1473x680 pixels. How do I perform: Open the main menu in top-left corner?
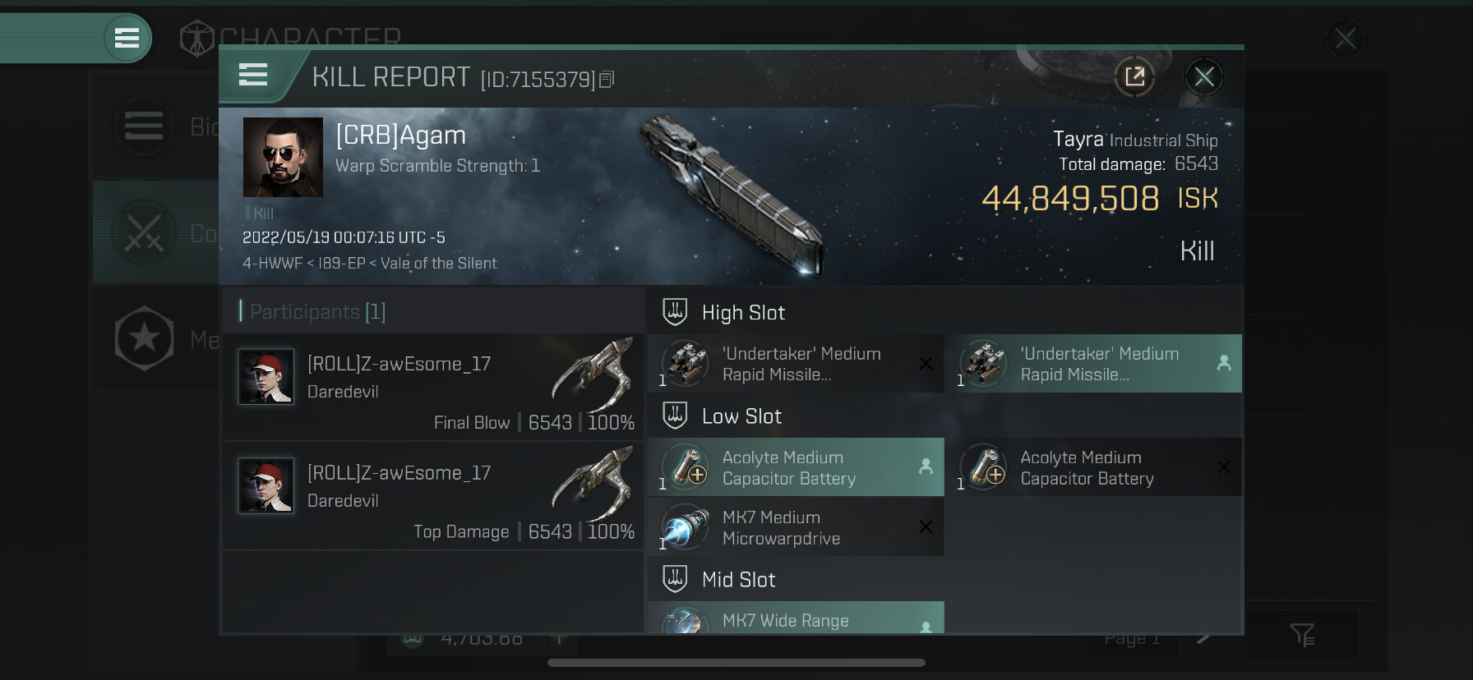click(x=127, y=38)
